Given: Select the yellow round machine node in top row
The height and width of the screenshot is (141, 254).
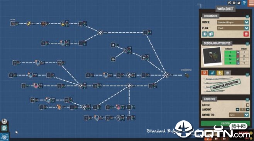Looking at the screenshot, I should (29, 23).
